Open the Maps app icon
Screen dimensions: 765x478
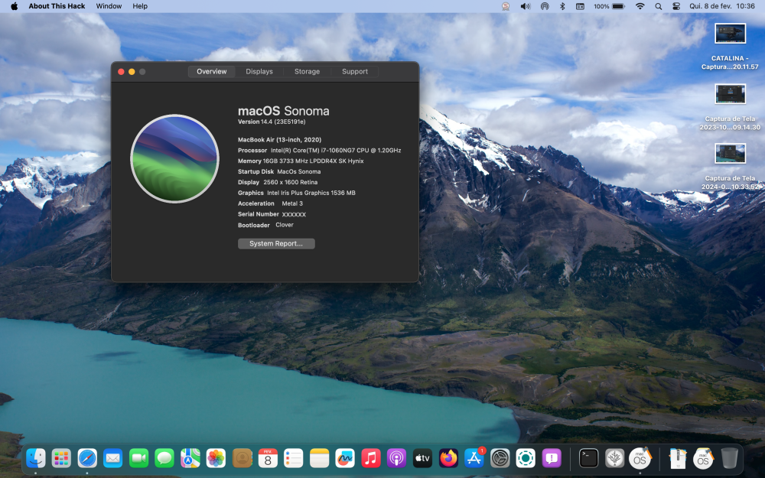coord(190,458)
